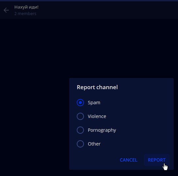Click the 2 members subtitle
Viewport: 178px width, 176px height.
tap(25, 14)
